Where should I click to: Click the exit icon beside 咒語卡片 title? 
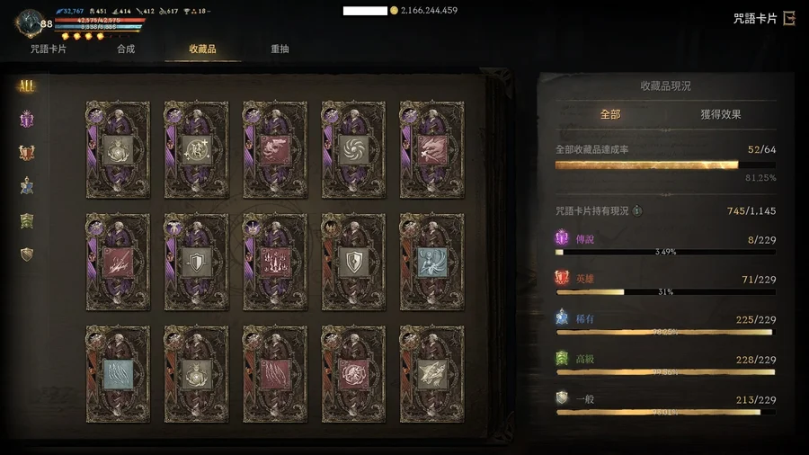click(789, 19)
